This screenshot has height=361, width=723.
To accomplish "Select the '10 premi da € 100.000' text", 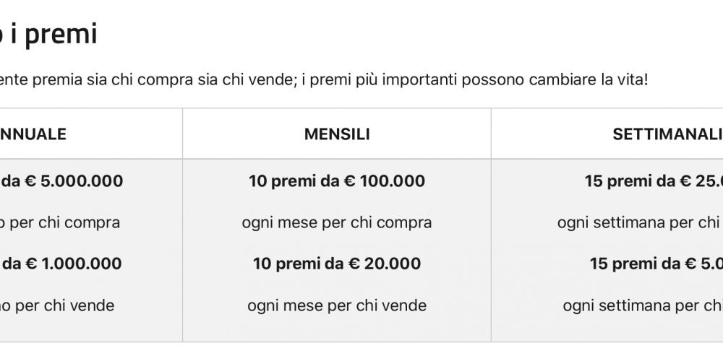I will (x=337, y=181).
